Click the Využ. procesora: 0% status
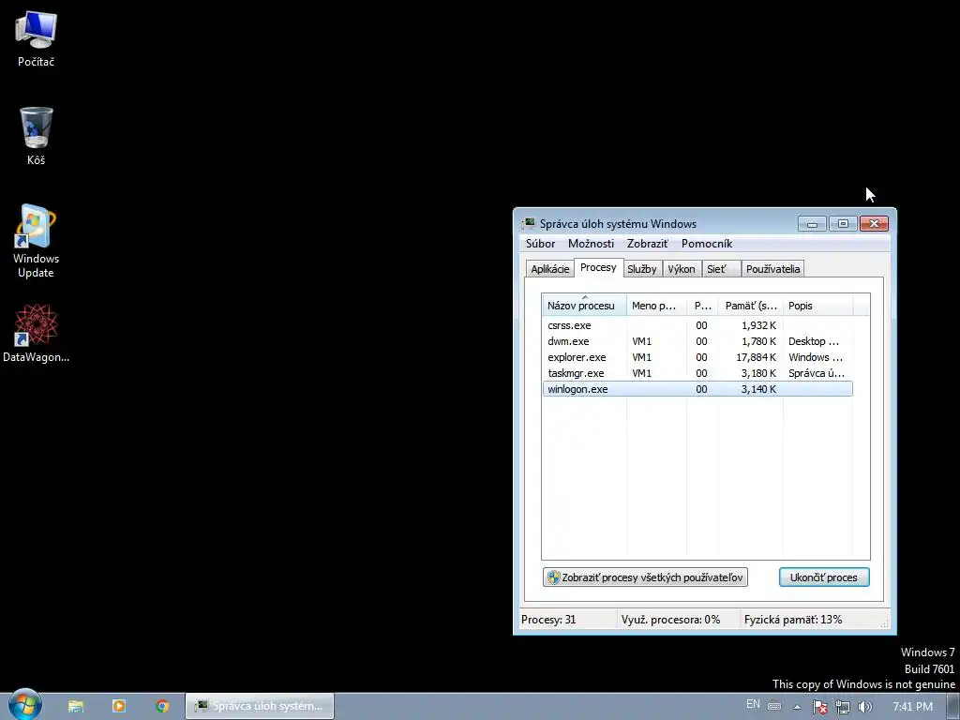The image size is (960, 720). [670, 620]
